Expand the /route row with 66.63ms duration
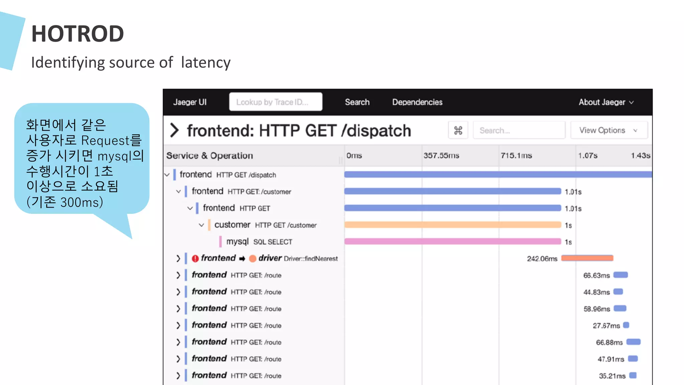Viewport: 684px width, 385px height. (178, 275)
